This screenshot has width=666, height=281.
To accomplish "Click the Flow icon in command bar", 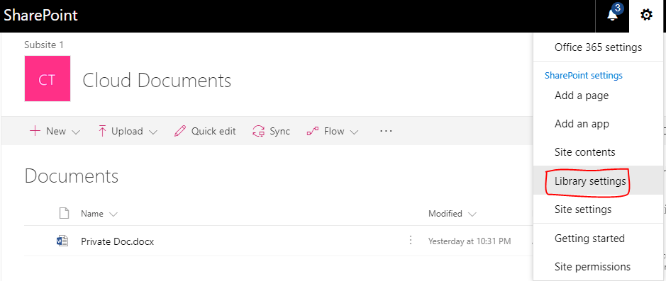I will (313, 132).
